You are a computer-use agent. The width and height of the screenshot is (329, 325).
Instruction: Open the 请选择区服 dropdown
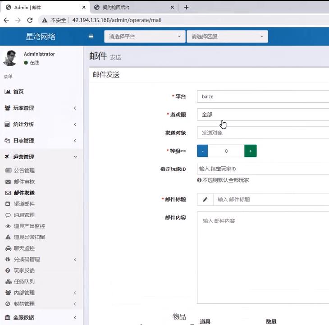click(227, 37)
